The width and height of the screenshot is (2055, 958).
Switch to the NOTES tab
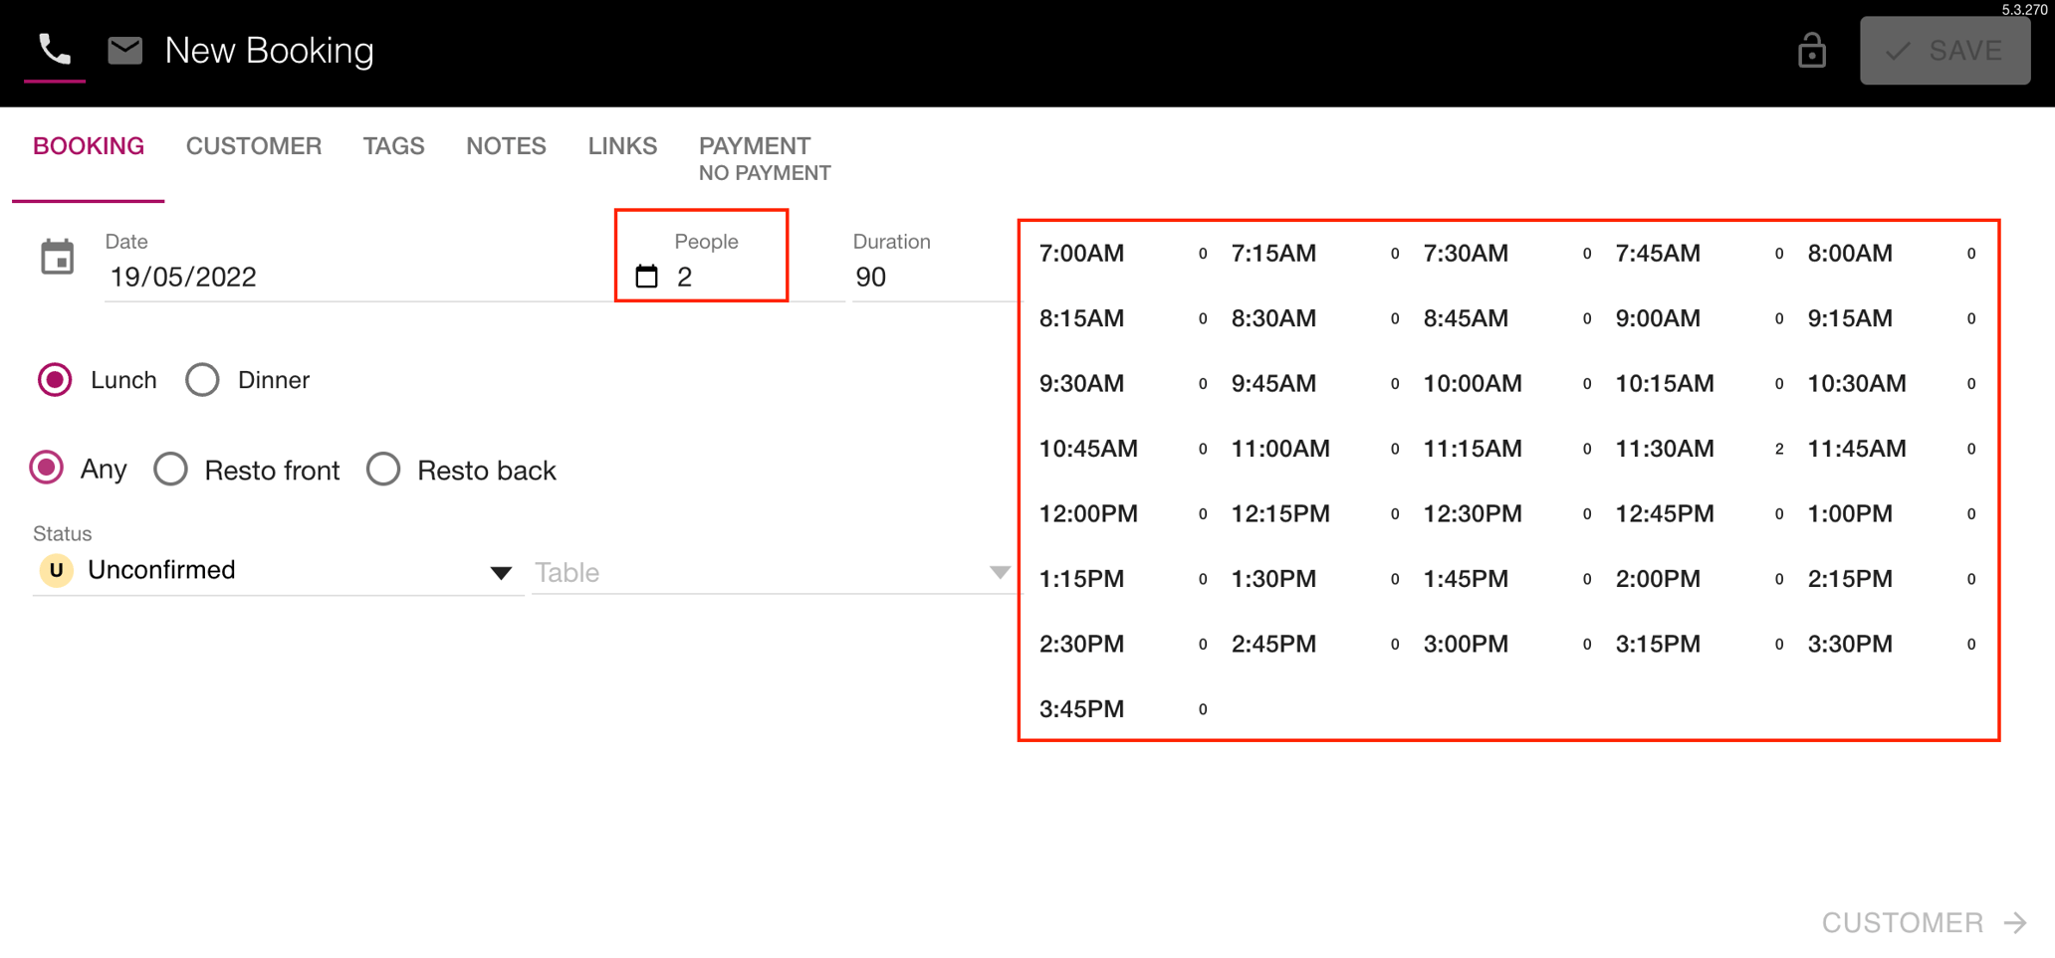coord(506,146)
